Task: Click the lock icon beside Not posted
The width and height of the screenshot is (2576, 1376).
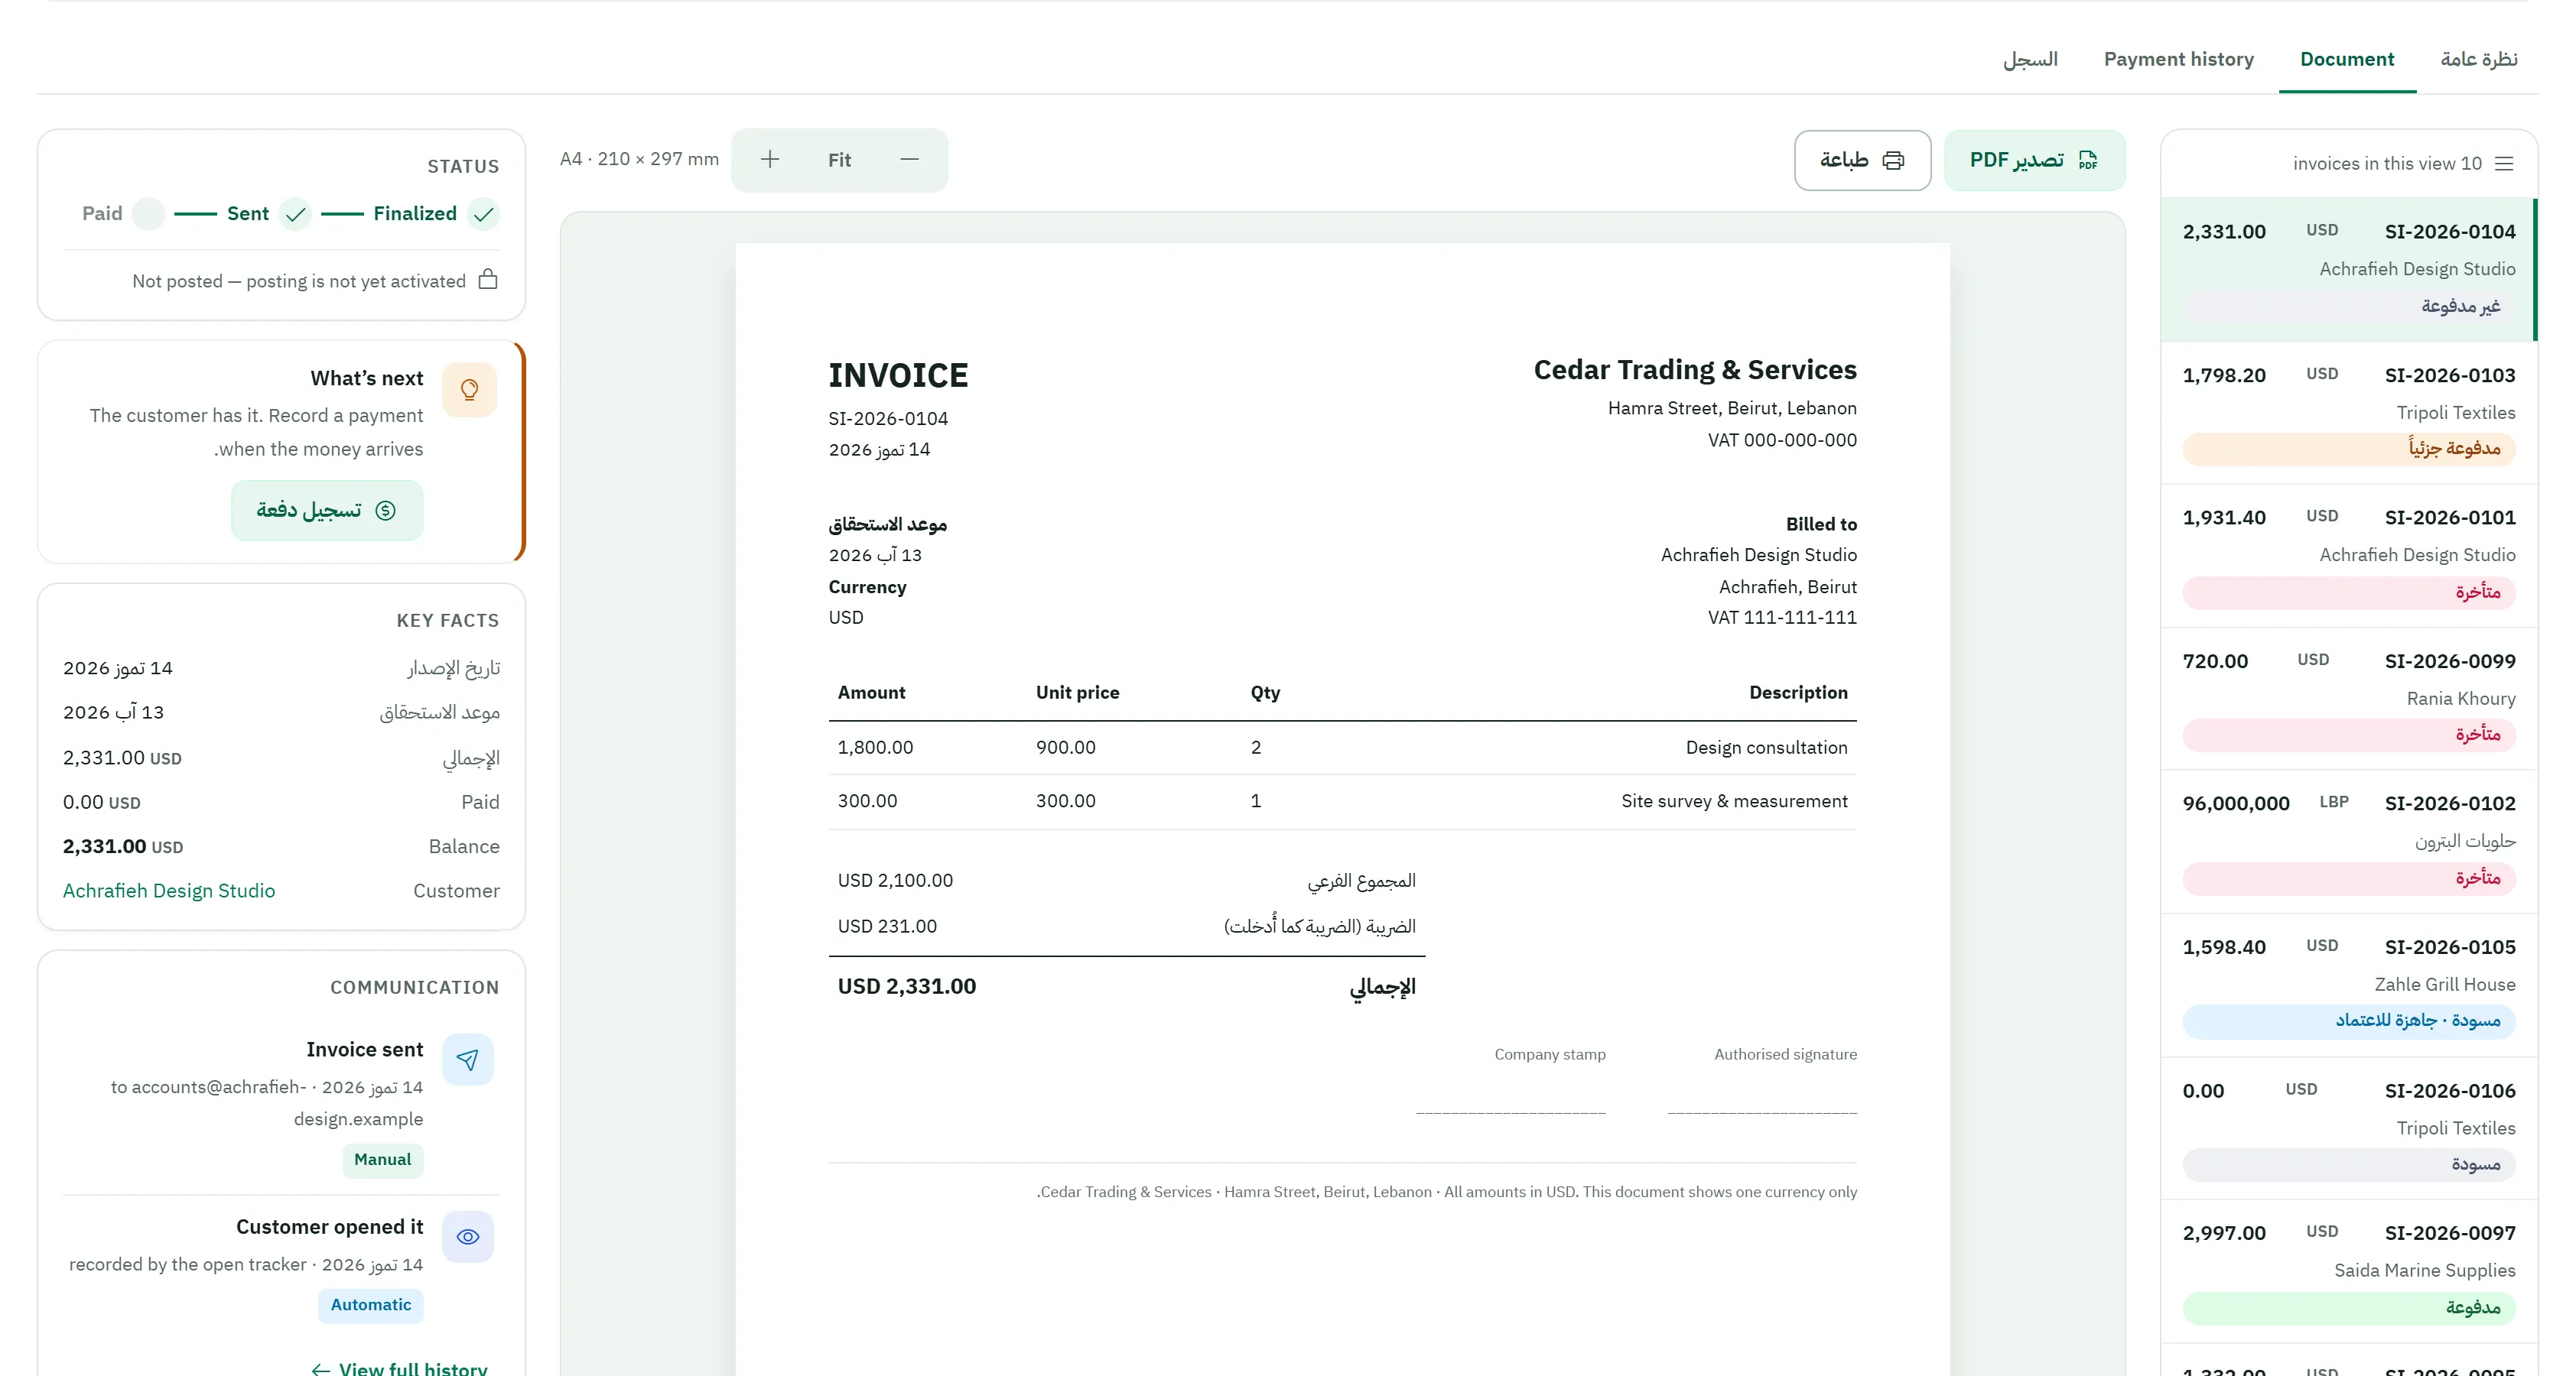Action: pyautogui.click(x=488, y=279)
